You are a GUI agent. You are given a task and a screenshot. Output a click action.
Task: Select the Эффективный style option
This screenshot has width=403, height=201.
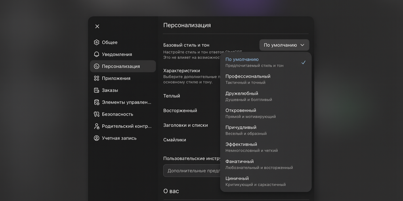241,144
